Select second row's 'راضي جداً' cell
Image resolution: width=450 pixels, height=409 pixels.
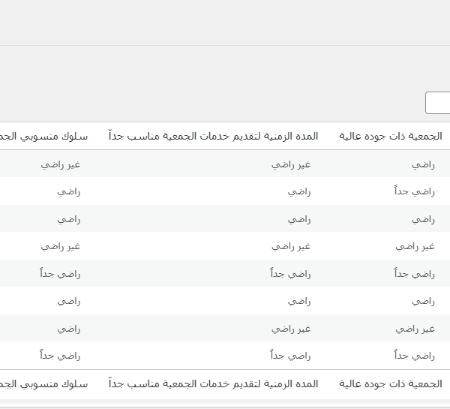click(x=415, y=191)
